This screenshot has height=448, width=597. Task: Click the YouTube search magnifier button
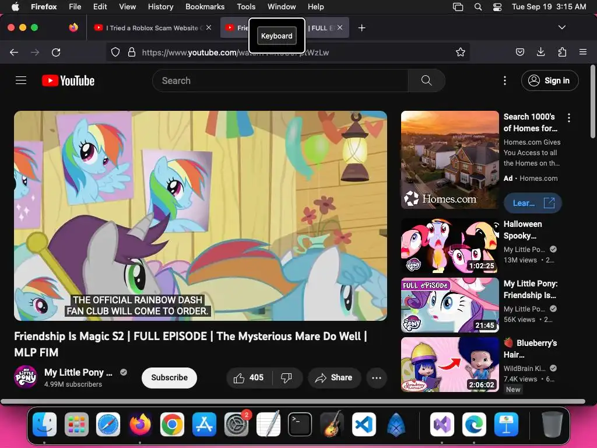click(426, 80)
